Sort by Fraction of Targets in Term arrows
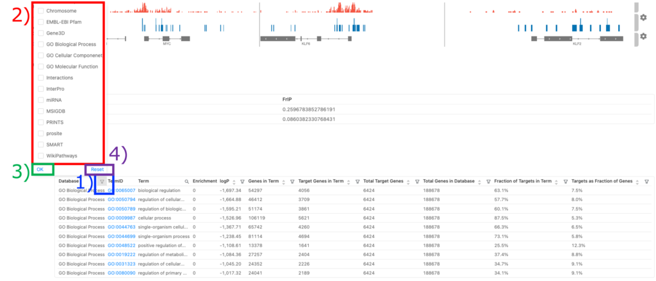 click(x=558, y=182)
